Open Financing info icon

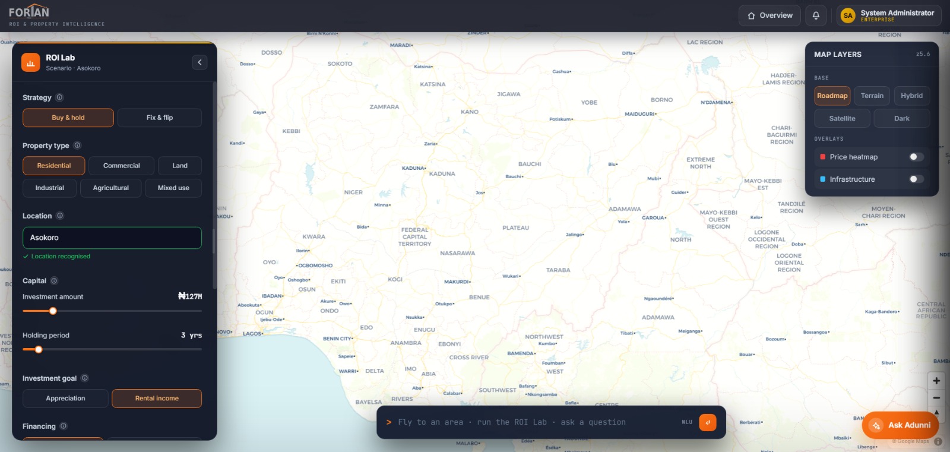click(x=64, y=426)
